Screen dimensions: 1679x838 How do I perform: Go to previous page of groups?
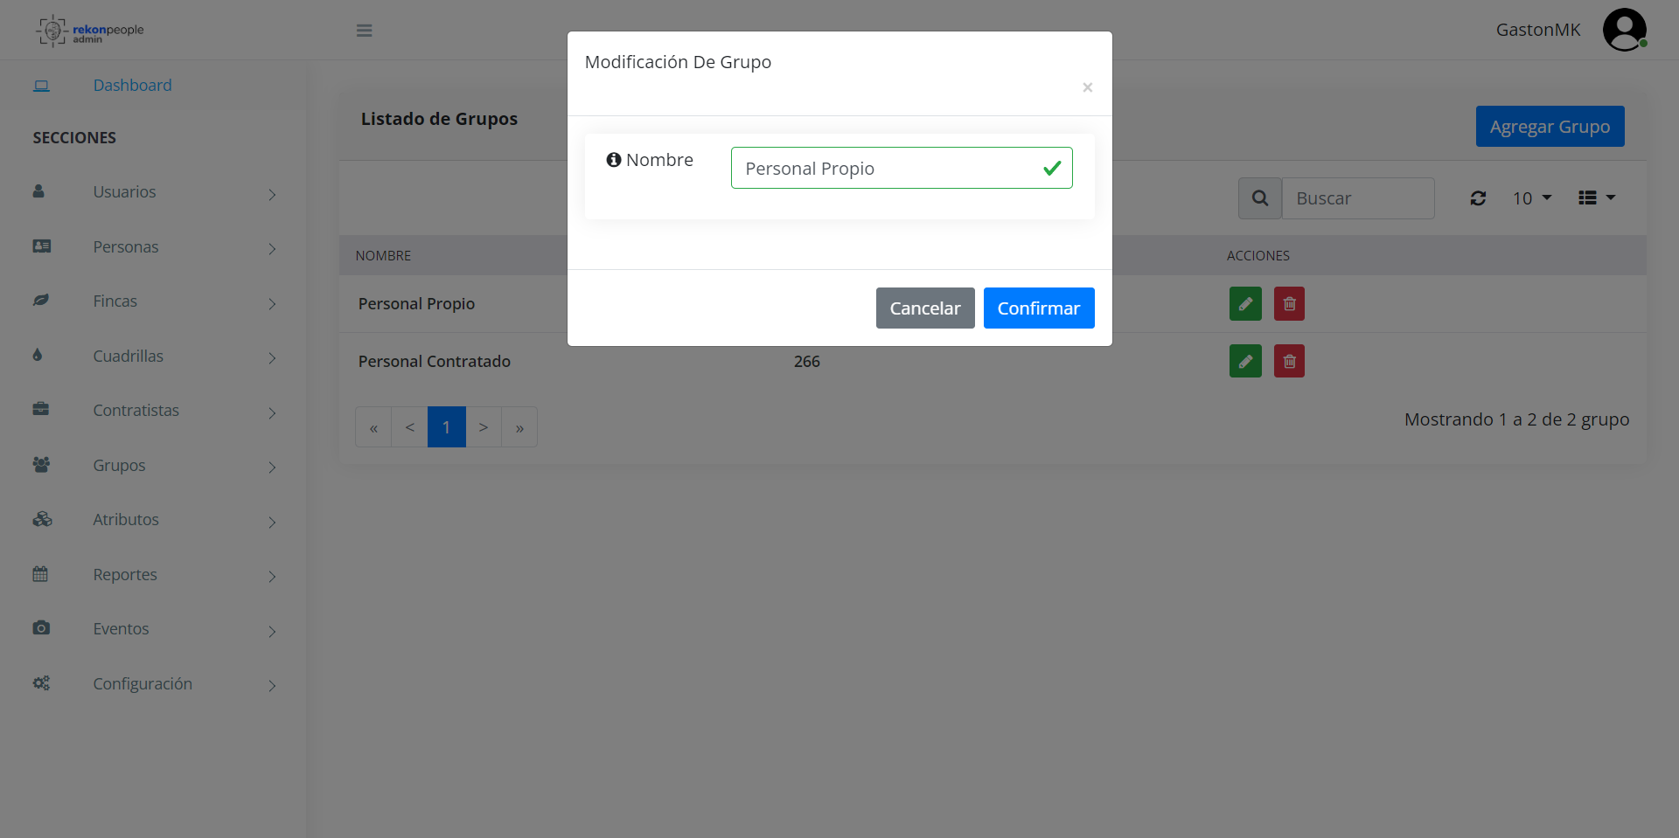409,427
